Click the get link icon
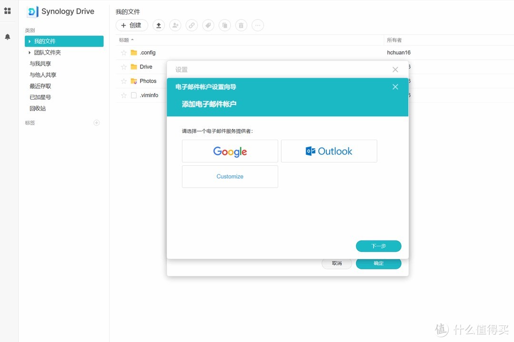 (192, 25)
